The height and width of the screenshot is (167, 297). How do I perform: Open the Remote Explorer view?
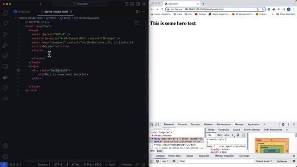5,67
